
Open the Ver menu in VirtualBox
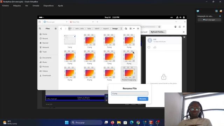[x=27, y=6]
